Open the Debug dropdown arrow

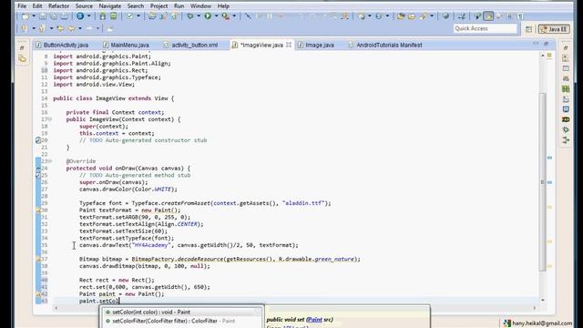[199, 16]
